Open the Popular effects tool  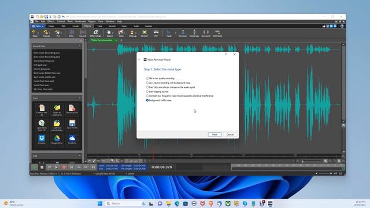(x=46, y=34)
